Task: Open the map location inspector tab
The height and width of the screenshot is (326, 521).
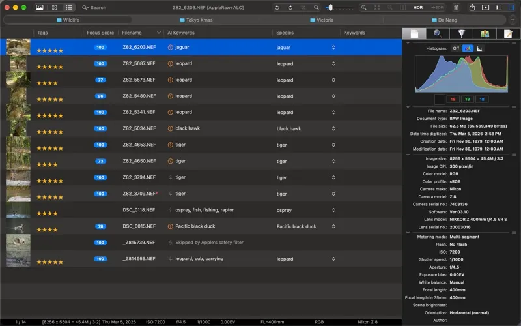Action: (x=485, y=34)
